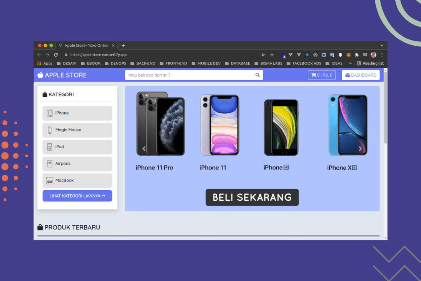Click the iPhone XR product image
The image size is (421, 281).
347,125
